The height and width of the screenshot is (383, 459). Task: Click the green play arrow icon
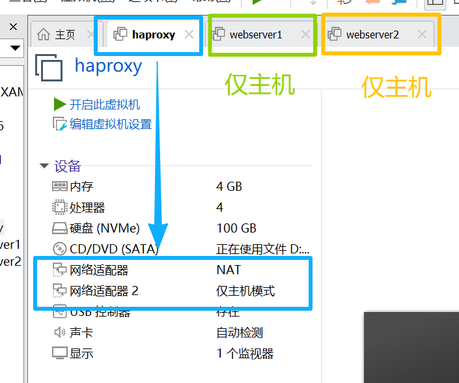coord(60,104)
